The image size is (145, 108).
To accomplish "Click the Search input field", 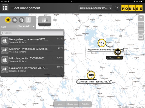I will click(x=32, y=33).
